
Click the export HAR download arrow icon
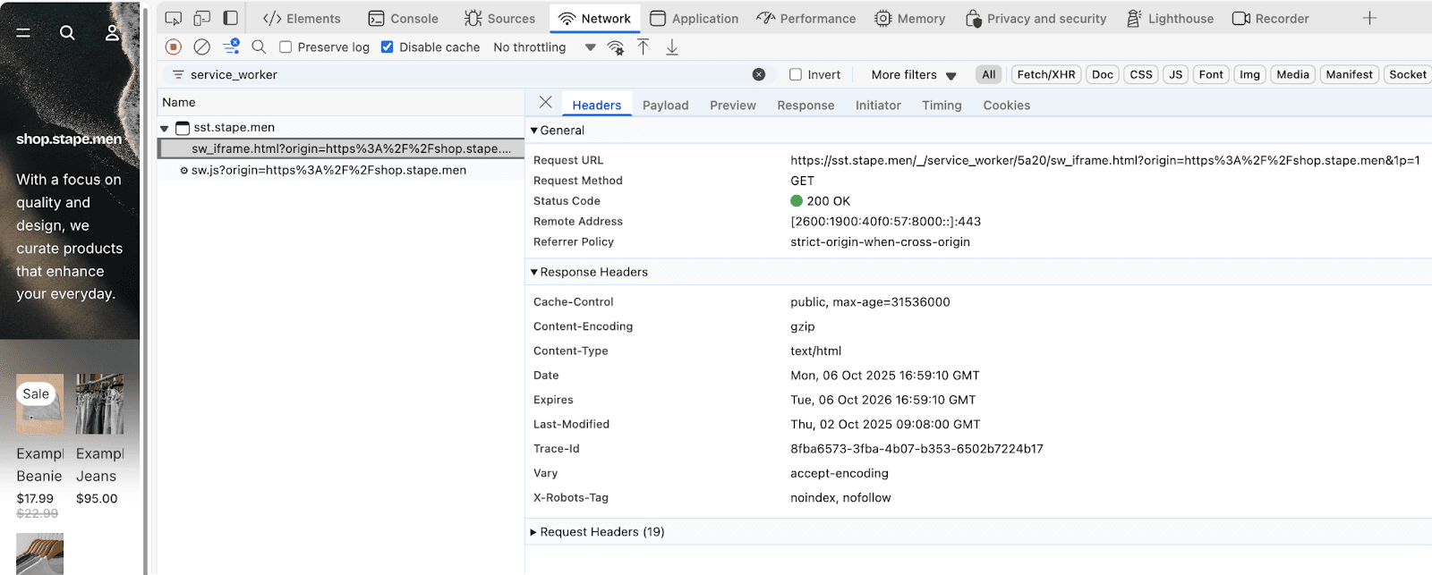click(672, 47)
